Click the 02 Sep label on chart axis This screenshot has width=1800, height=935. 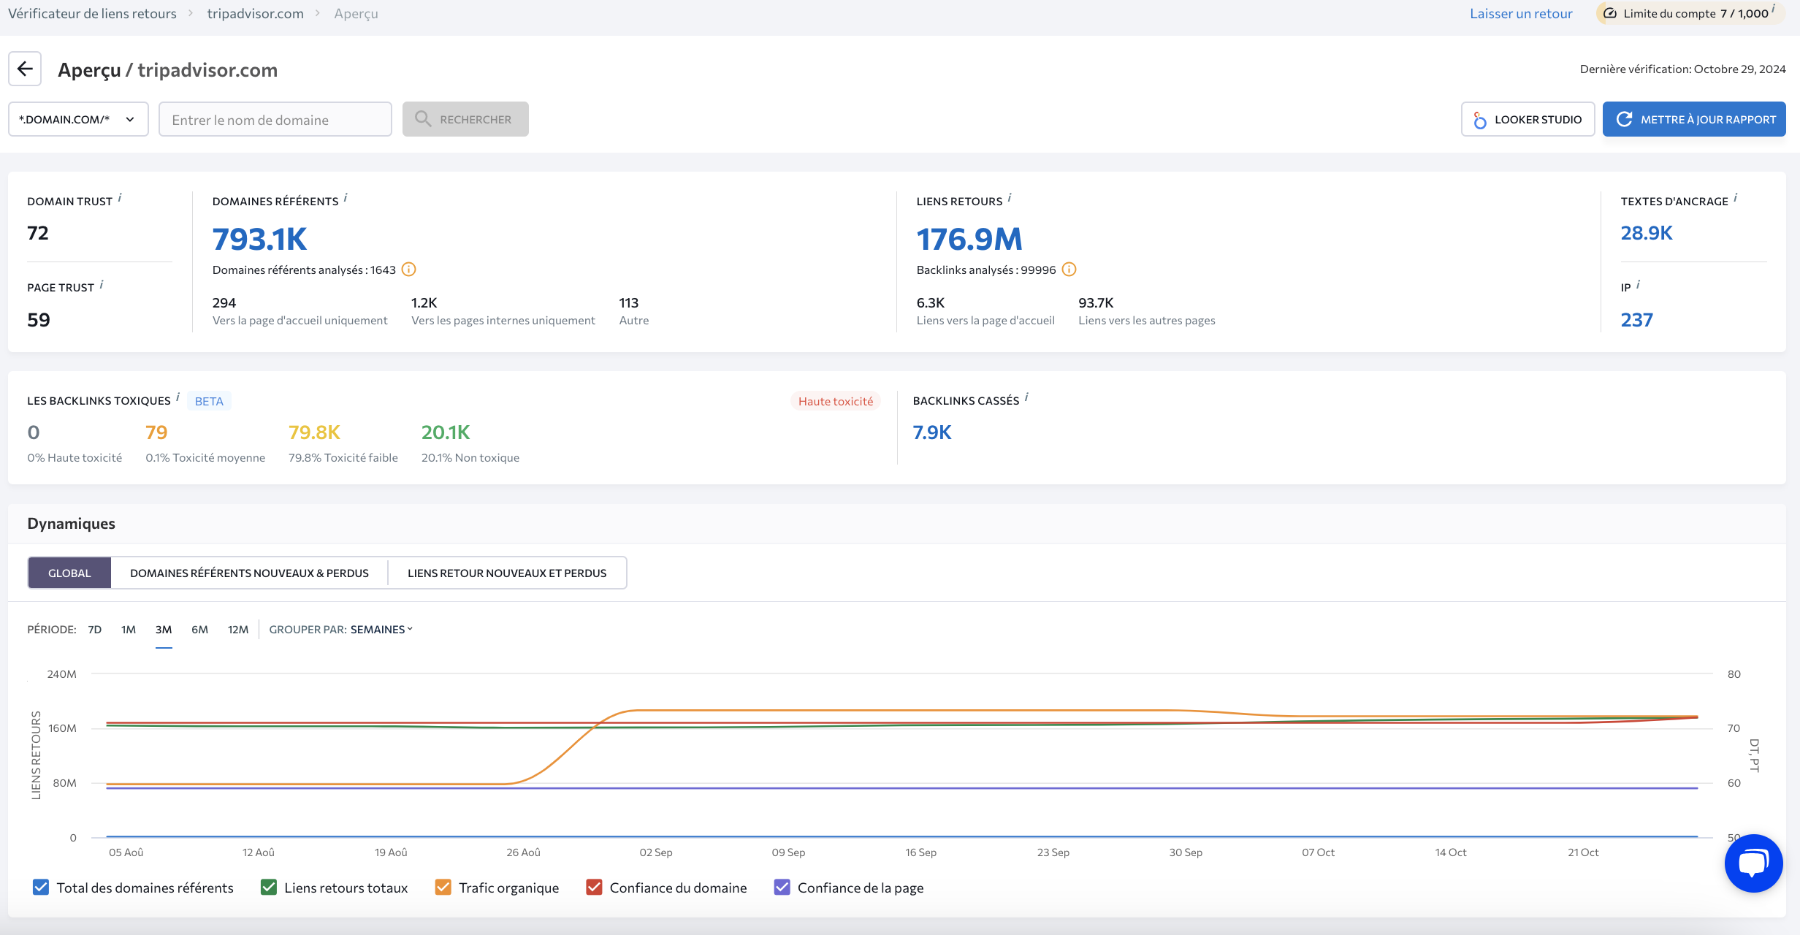coord(656,852)
